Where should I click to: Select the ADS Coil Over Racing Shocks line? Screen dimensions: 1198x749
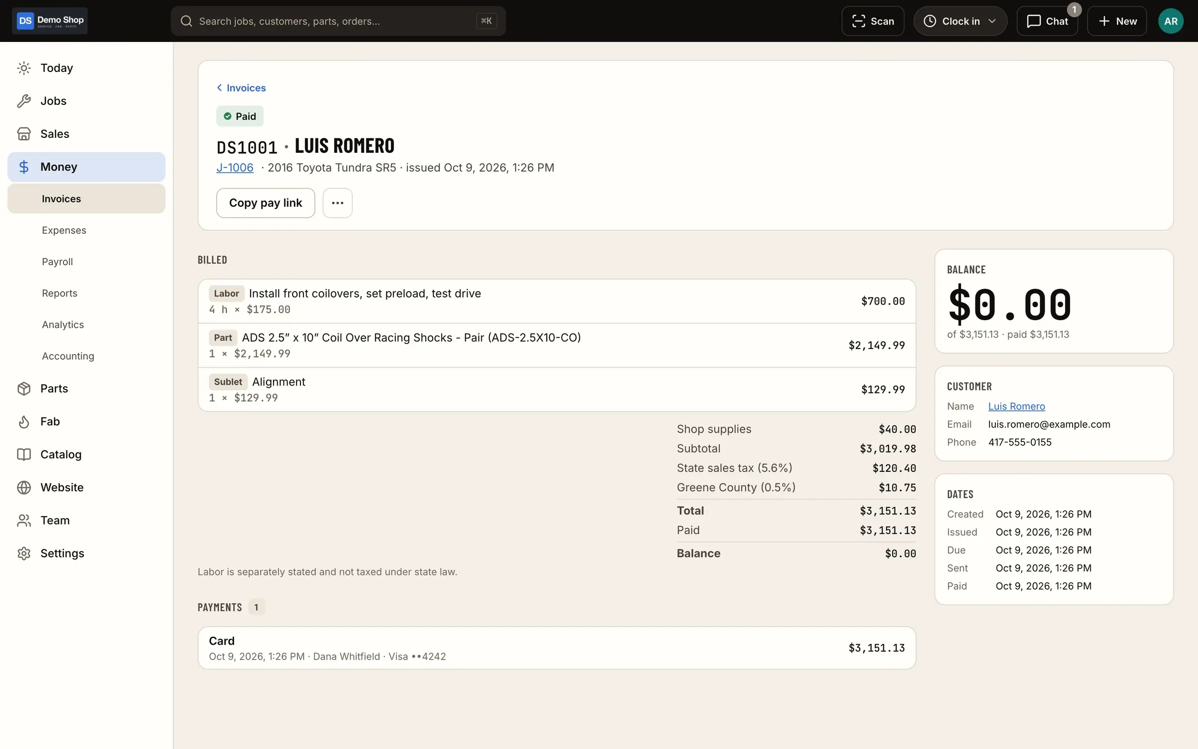(557, 346)
